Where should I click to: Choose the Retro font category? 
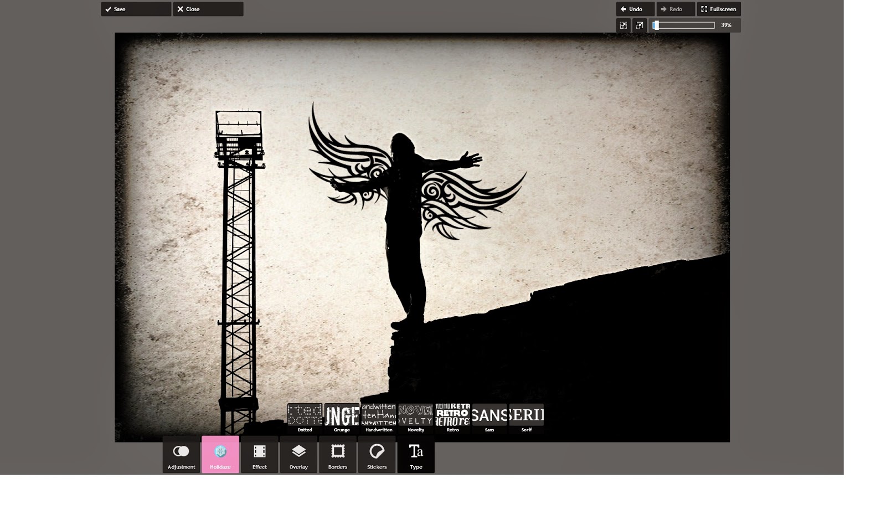pyautogui.click(x=452, y=418)
